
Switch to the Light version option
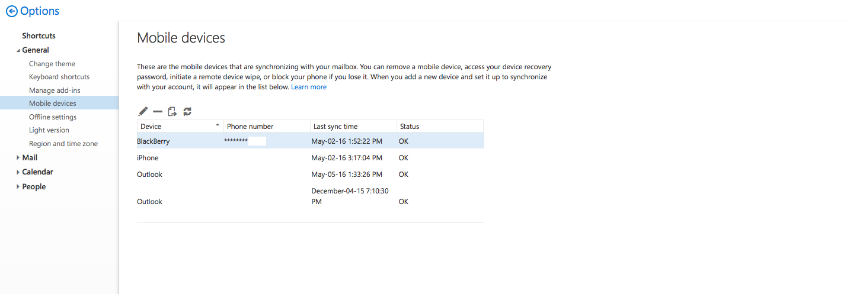click(49, 130)
